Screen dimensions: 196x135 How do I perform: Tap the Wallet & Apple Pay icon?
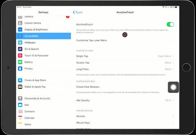pos(20,87)
